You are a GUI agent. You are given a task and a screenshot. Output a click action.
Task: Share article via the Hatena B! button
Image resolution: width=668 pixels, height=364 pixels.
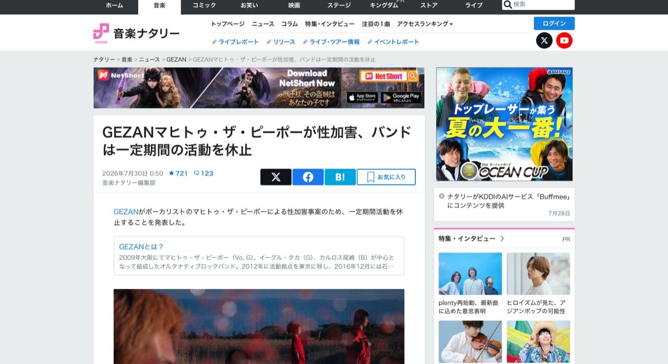click(x=340, y=177)
